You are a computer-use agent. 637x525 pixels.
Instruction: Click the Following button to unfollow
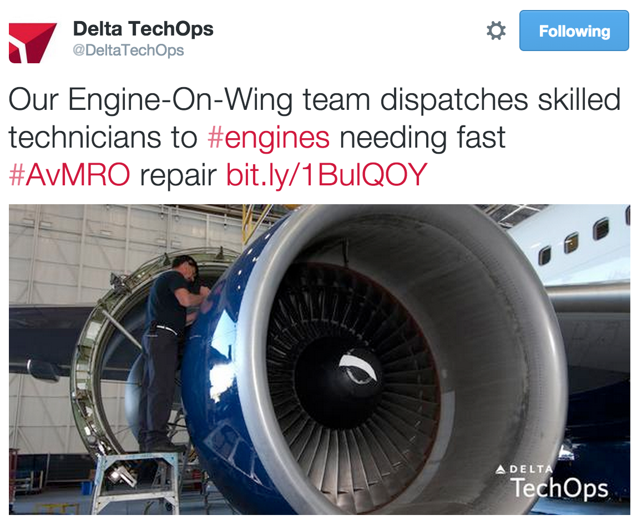574,31
